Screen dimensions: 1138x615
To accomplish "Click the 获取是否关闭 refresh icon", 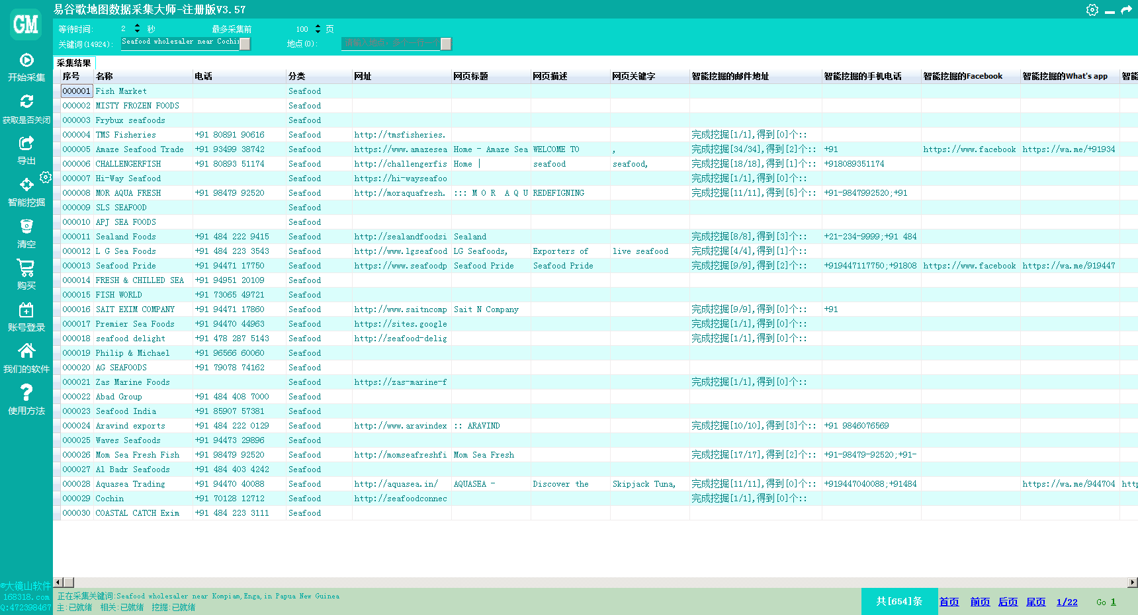I will pyautogui.click(x=26, y=101).
